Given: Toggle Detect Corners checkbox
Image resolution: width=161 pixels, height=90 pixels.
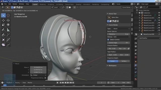Looking at the screenshot, I should [x=108, y=39].
